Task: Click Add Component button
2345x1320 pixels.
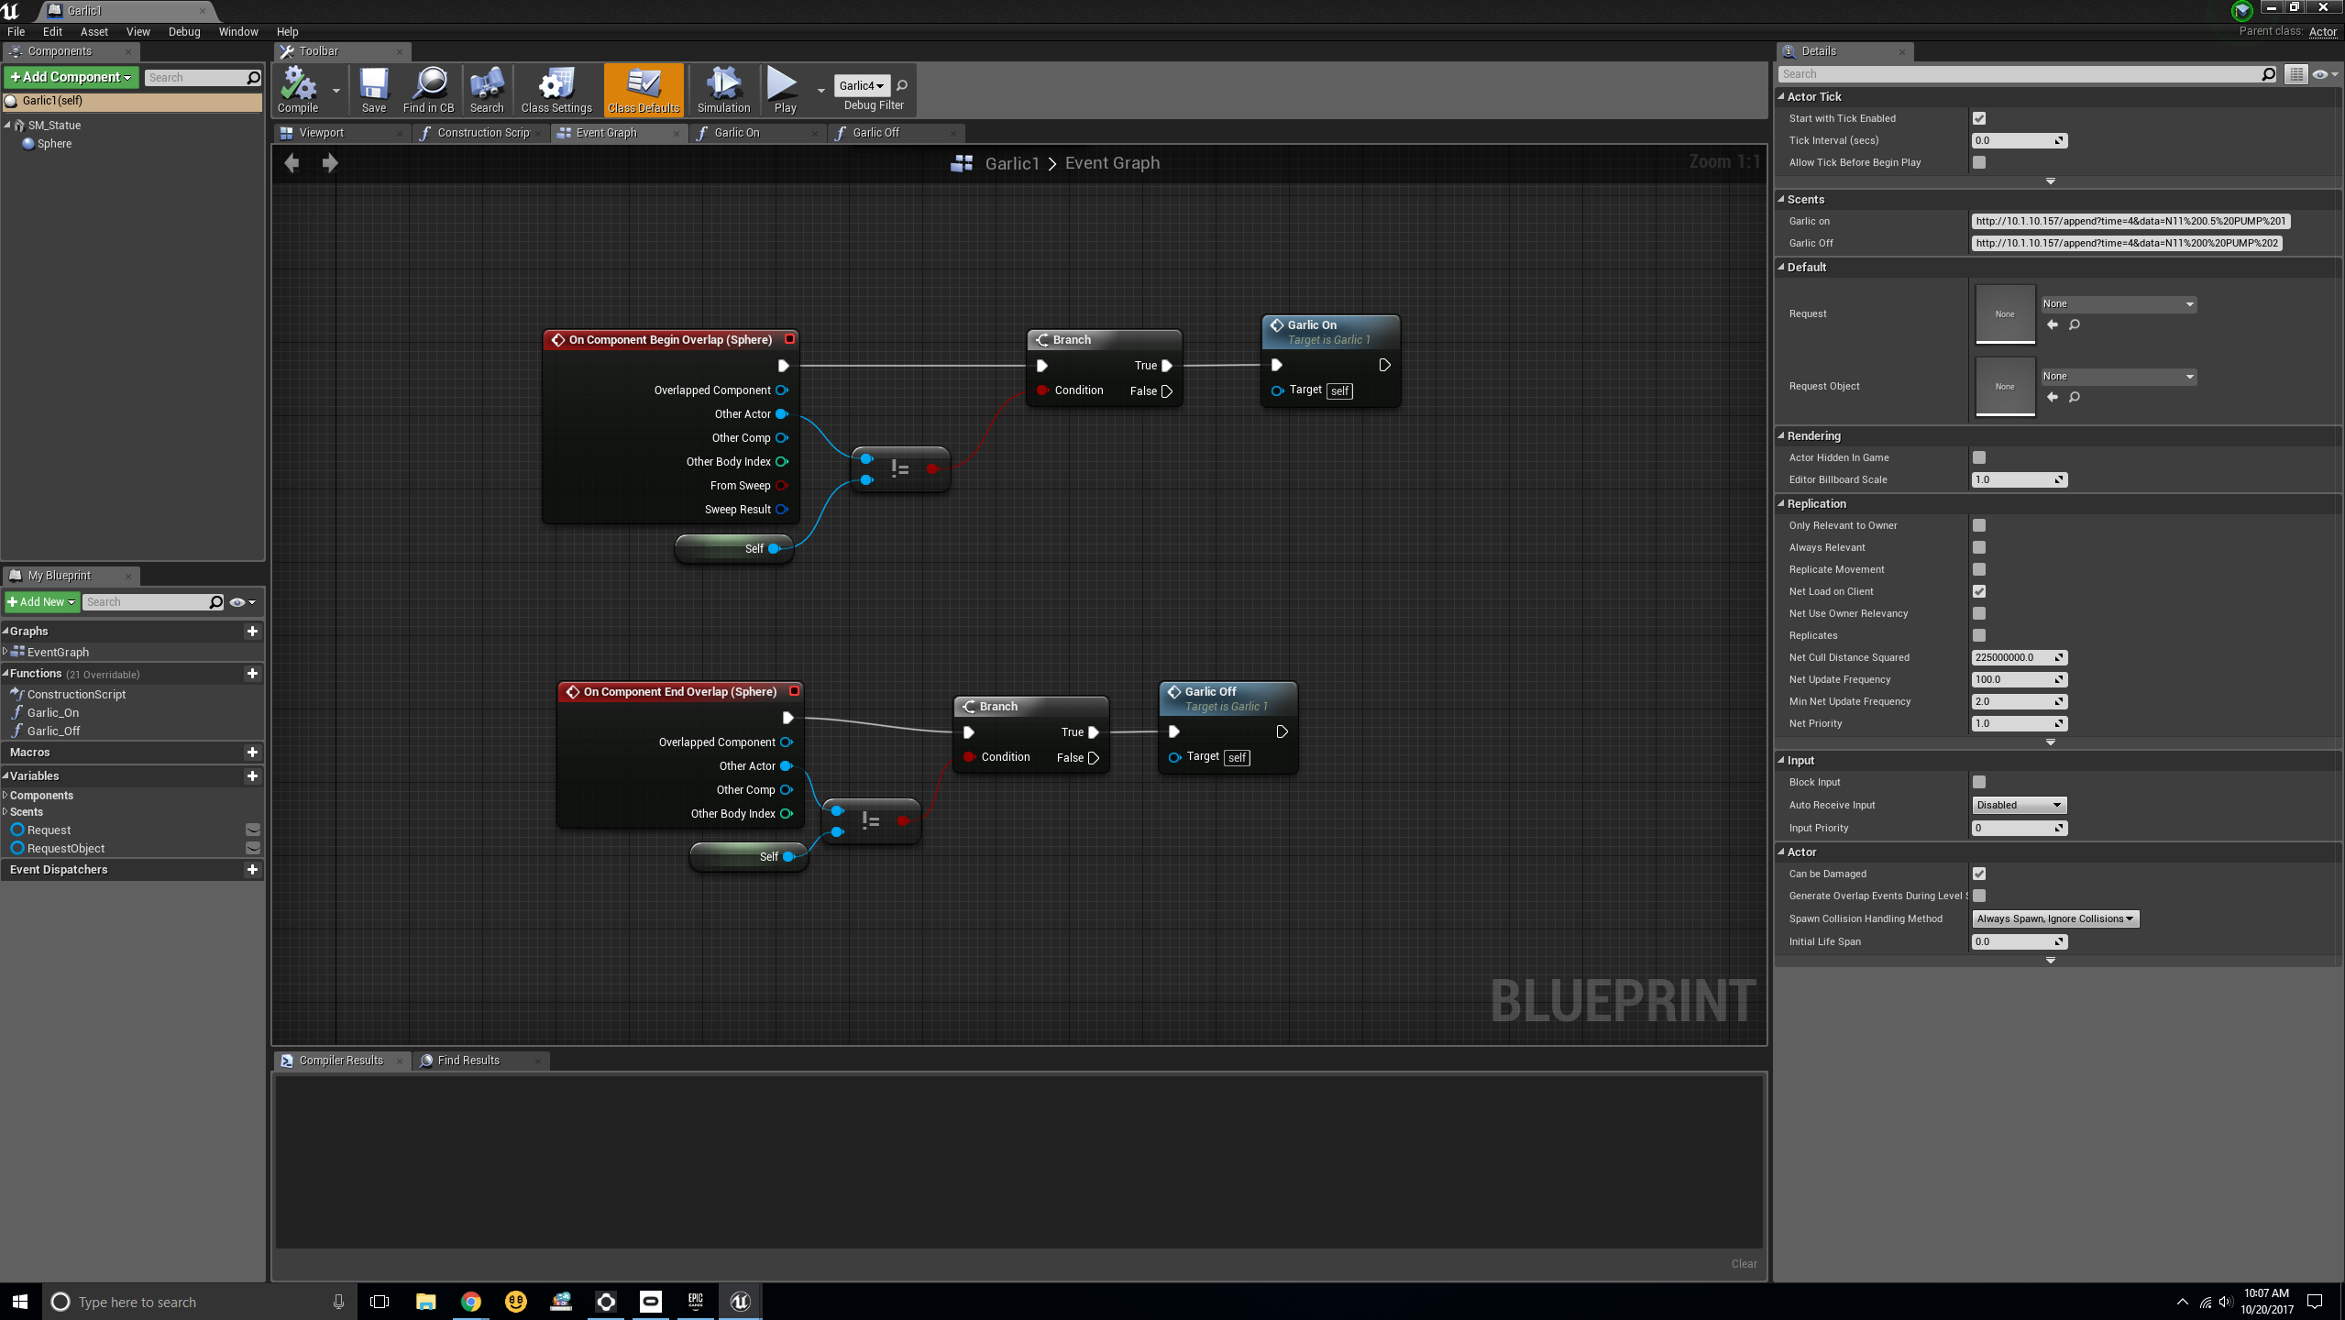Action: (72, 77)
